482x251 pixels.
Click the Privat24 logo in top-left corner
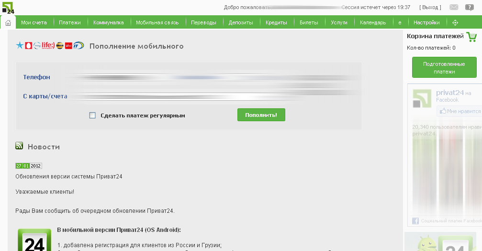coord(8,8)
